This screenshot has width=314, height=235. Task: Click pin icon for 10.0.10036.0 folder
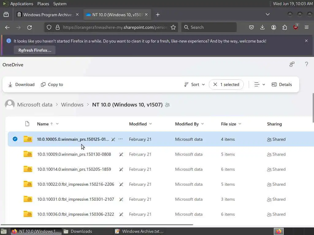pos(121,214)
